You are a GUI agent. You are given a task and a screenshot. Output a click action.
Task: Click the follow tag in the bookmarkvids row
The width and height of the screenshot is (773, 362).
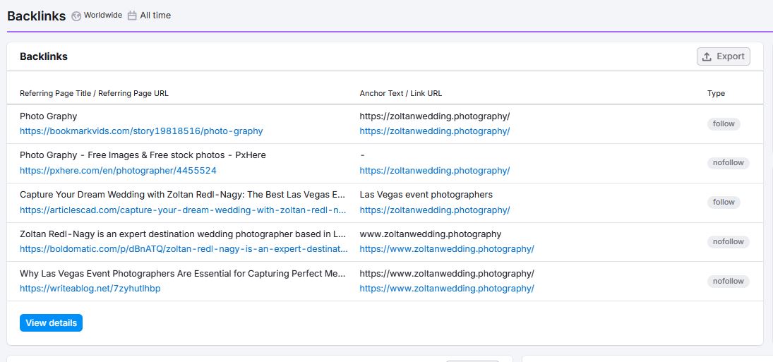pyautogui.click(x=724, y=123)
